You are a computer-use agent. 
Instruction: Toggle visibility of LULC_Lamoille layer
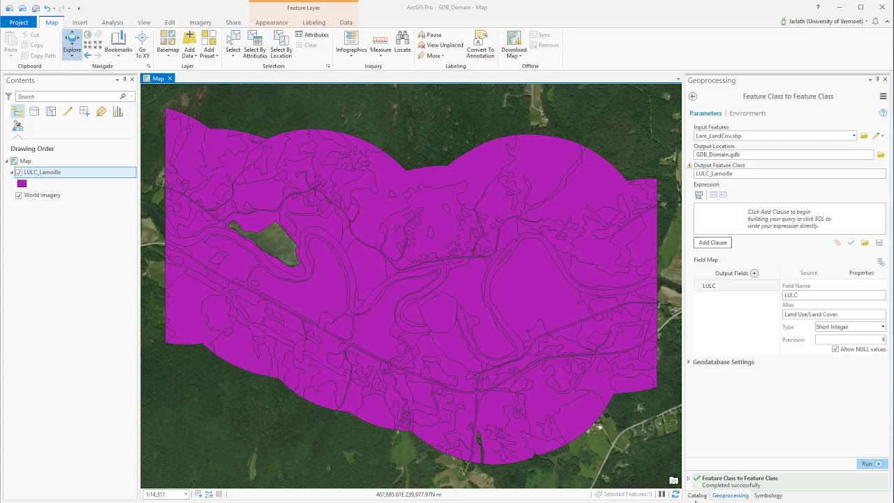tap(19, 173)
